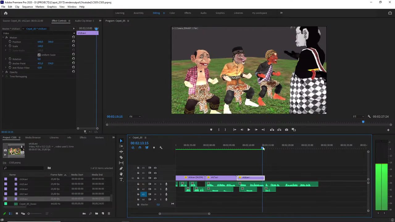This screenshot has width=395, height=222.
Task: Add a marker in the timeline panel
Action: [x=154, y=148]
